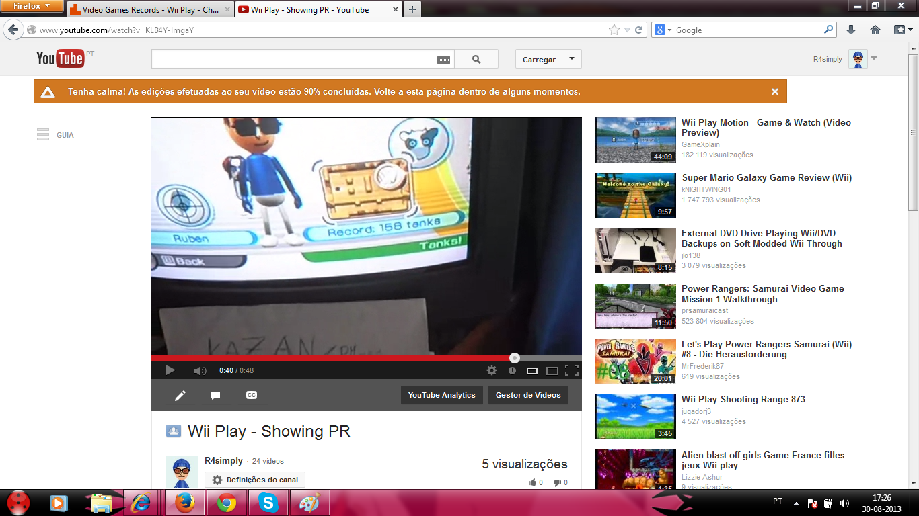Click the Watch Later clock icon
919x516 pixels.
tap(512, 370)
